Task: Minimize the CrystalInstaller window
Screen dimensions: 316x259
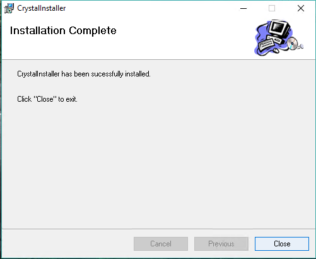Action: [x=243, y=8]
